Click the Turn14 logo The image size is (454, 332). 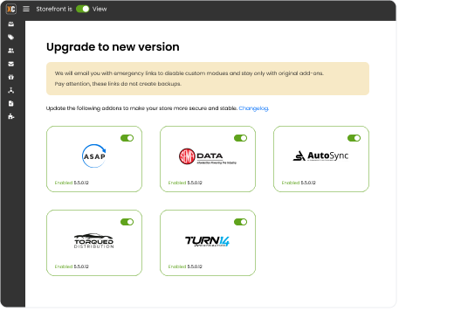point(207,241)
